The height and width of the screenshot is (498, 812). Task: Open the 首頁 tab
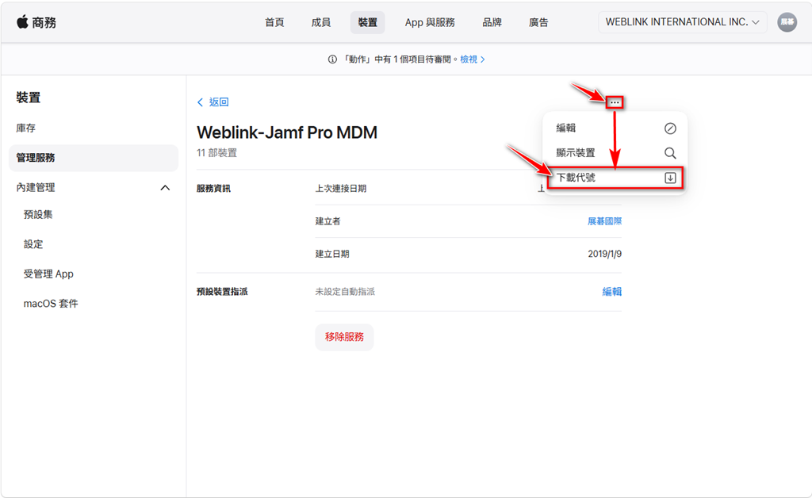pyautogui.click(x=274, y=22)
